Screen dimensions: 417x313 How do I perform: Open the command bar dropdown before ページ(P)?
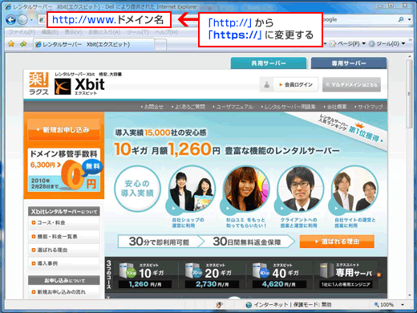[x=326, y=43]
